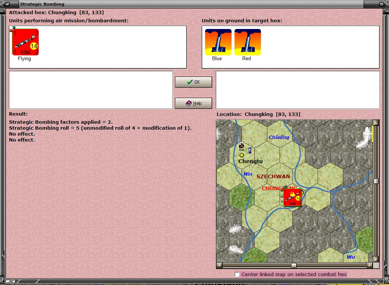
Task: Click the Red factory icon in target hex
Action: (x=248, y=42)
